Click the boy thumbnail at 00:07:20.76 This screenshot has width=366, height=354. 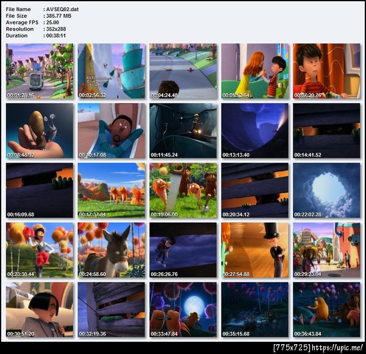pyautogui.click(x=326, y=71)
